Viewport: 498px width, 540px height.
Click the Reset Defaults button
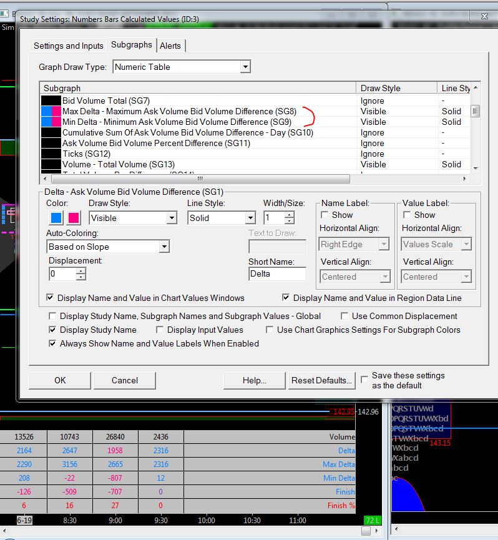click(321, 380)
